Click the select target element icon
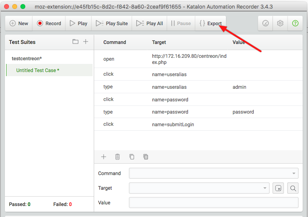 (278, 188)
